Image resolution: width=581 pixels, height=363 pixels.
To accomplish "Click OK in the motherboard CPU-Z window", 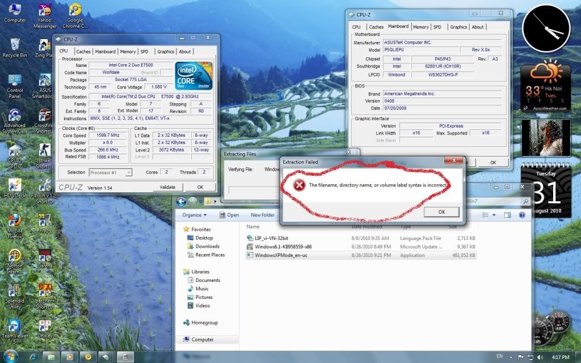I will tap(493, 163).
